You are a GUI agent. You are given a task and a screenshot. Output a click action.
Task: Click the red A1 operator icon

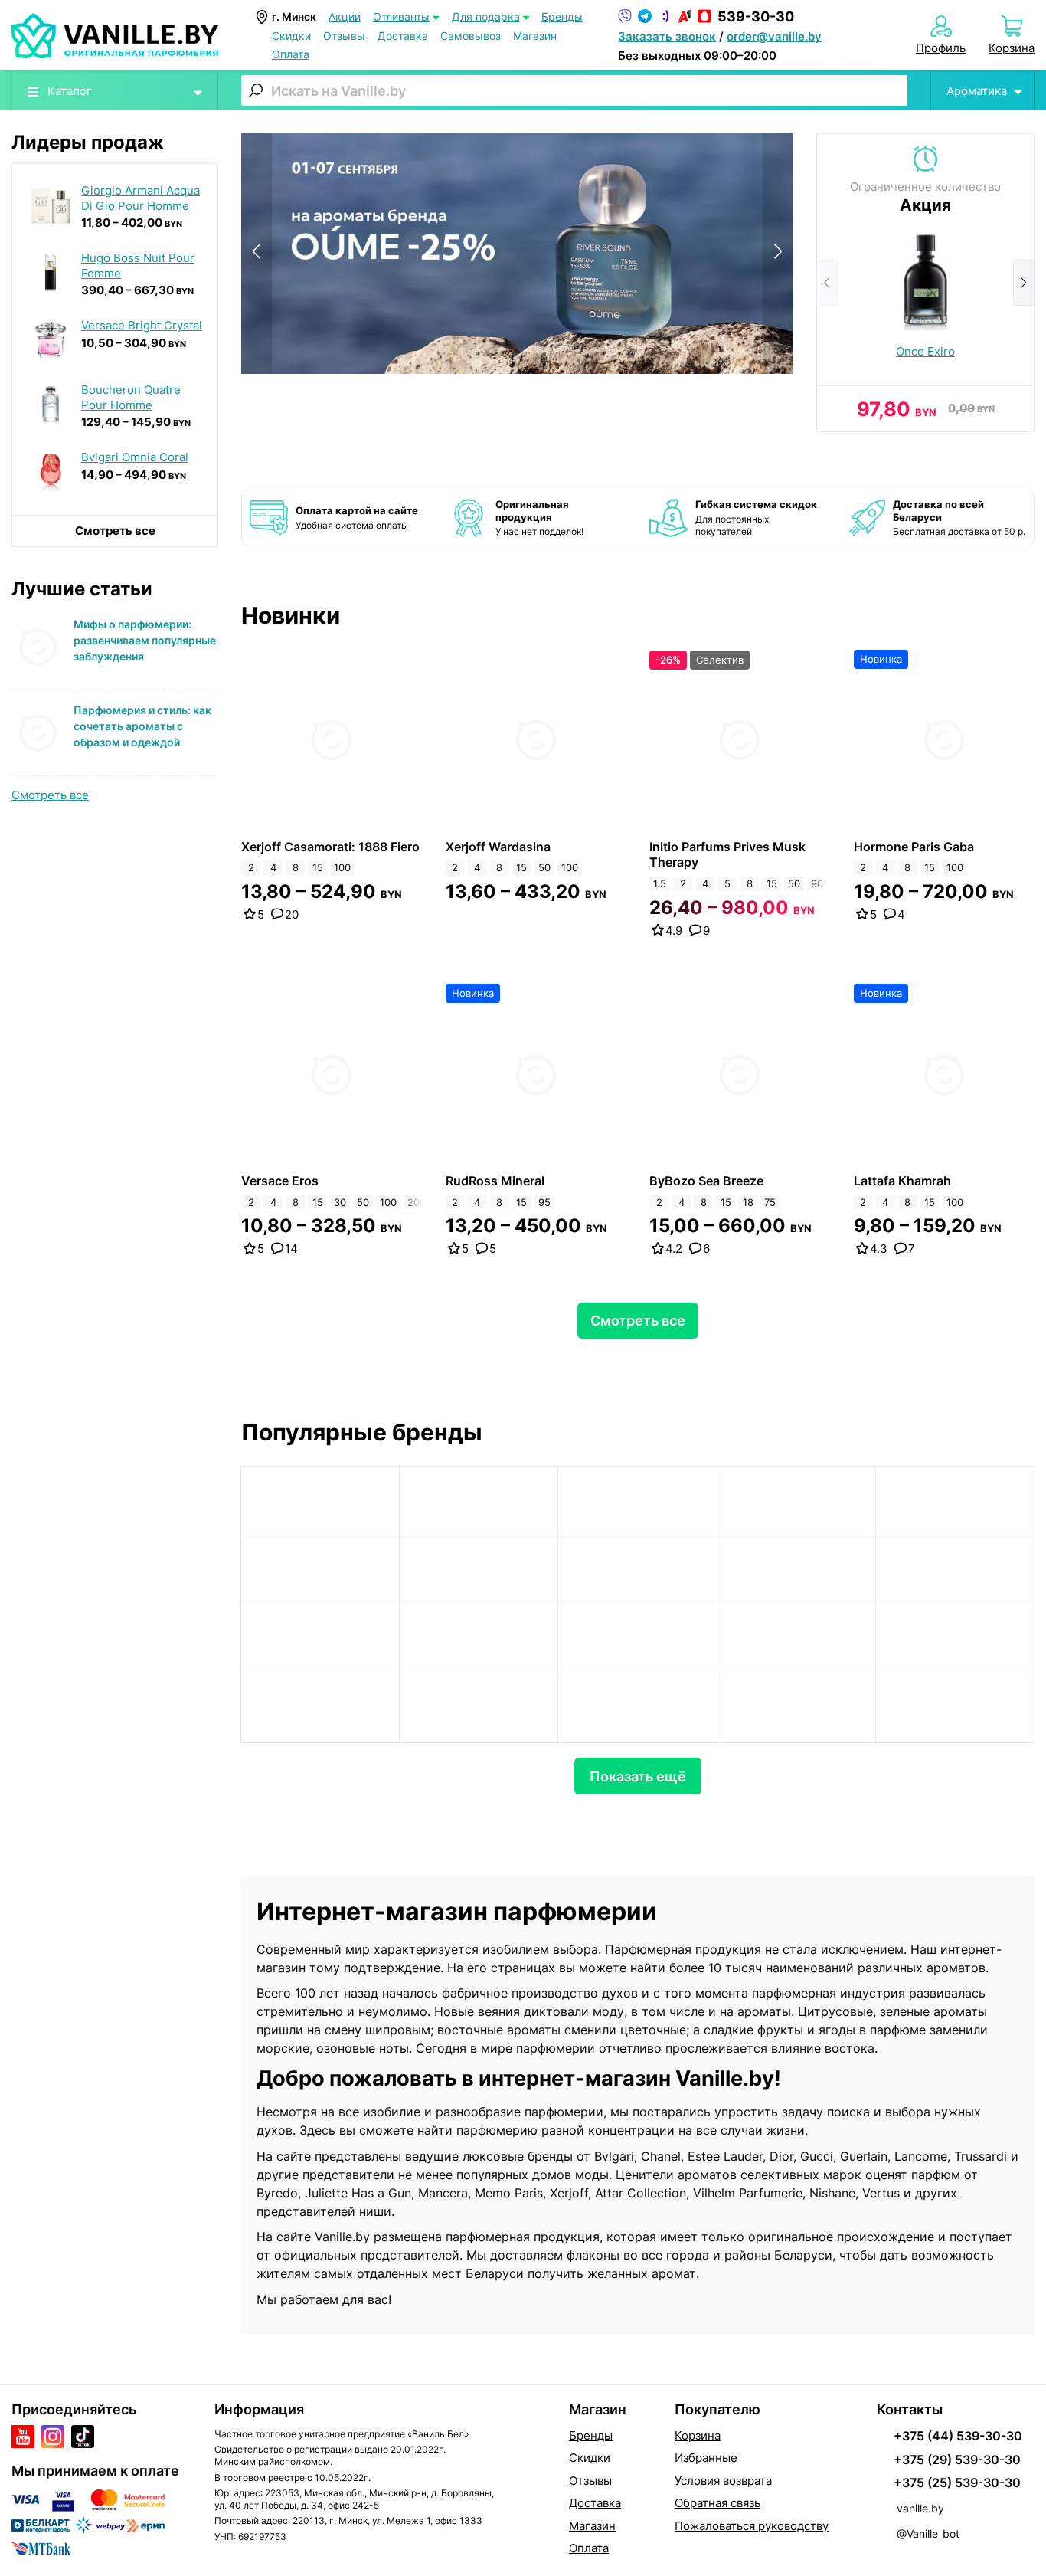685,16
